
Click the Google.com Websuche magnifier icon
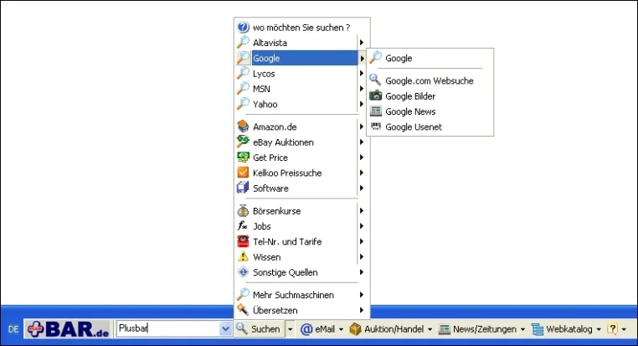pos(375,80)
